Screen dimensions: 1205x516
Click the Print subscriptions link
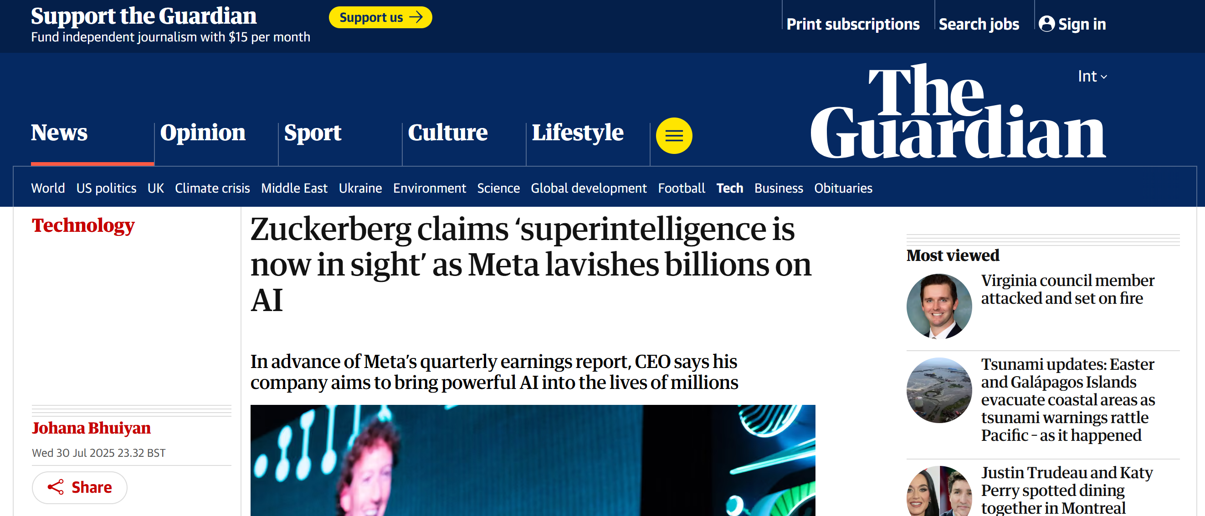pyautogui.click(x=852, y=24)
